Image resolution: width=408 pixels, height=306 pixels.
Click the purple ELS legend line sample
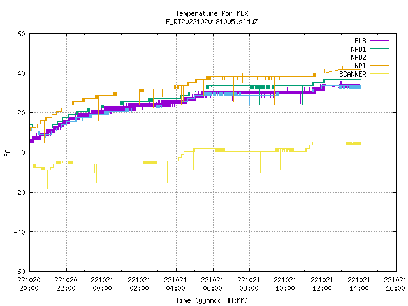pos(379,41)
